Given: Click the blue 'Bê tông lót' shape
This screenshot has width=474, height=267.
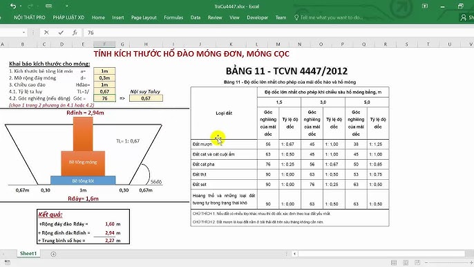Looking at the screenshot, I should (83, 181).
